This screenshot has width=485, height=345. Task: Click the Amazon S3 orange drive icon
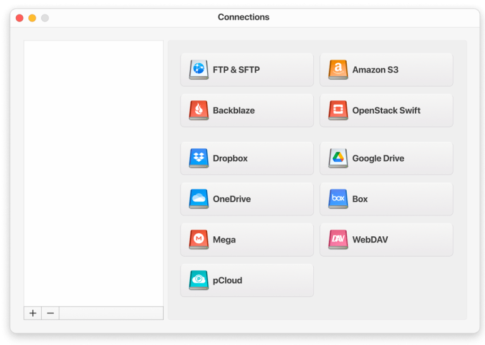click(338, 70)
